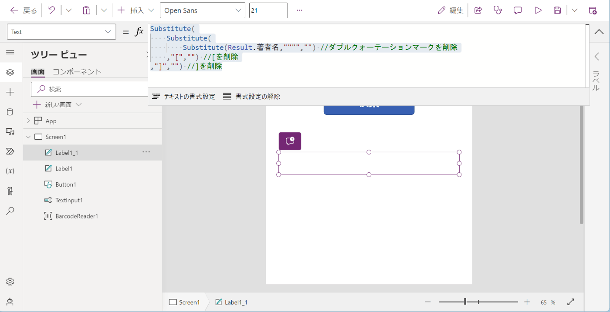Click the publish icon

coord(593,10)
